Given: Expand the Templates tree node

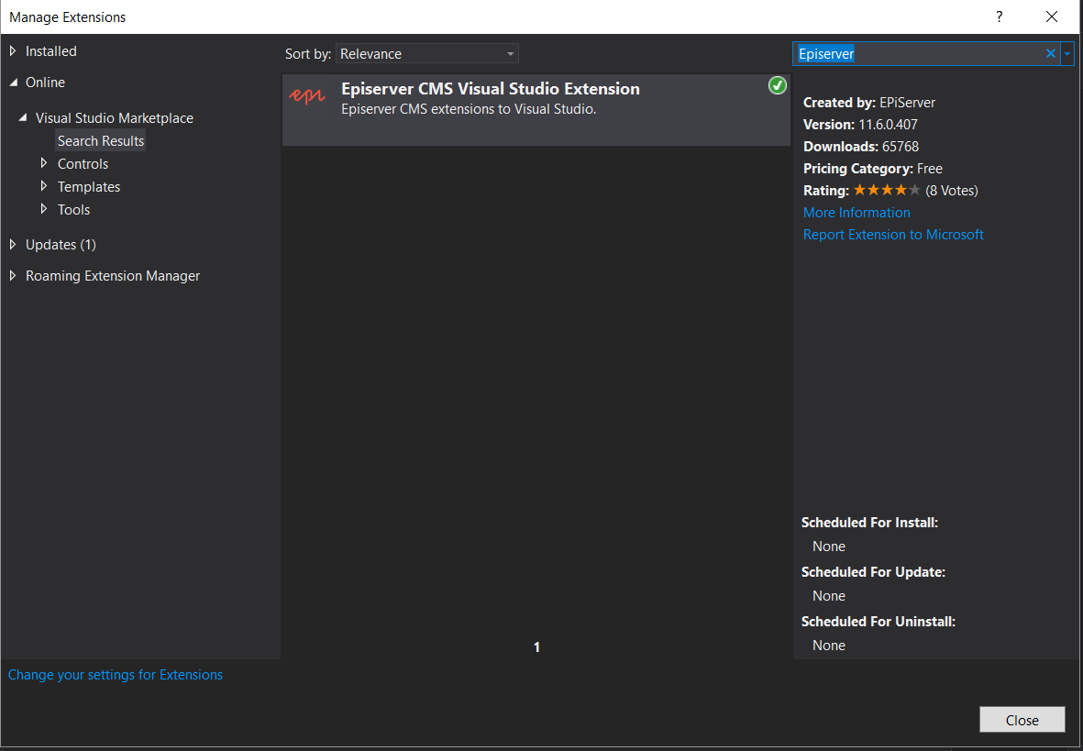Looking at the screenshot, I should (x=43, y=186).
